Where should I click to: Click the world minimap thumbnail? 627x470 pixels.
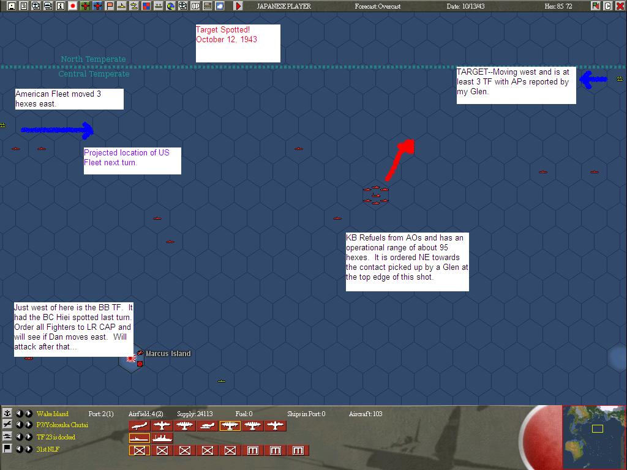point(594,437)
